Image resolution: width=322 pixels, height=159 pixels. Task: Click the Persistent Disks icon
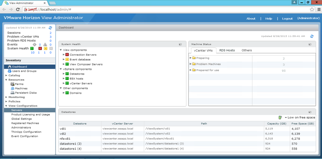(12, 93)
